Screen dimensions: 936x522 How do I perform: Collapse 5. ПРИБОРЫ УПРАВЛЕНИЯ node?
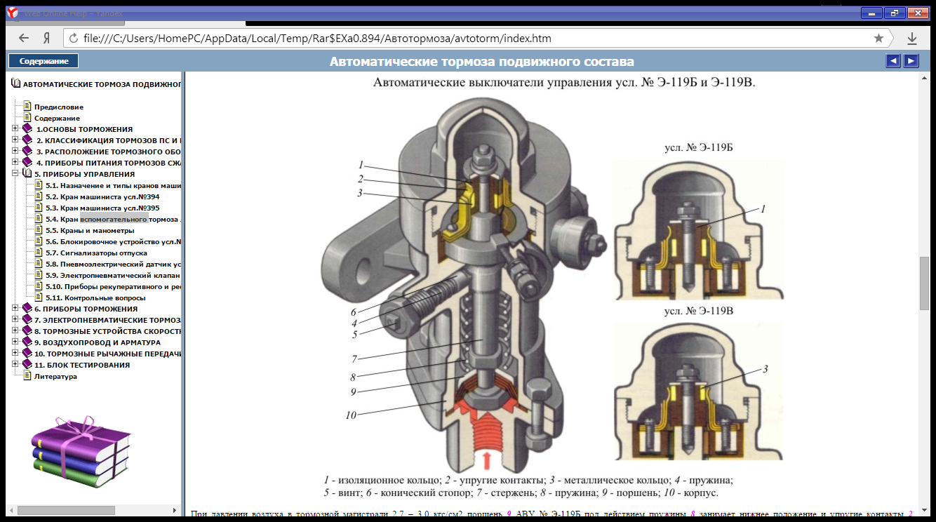pos(15,173)
